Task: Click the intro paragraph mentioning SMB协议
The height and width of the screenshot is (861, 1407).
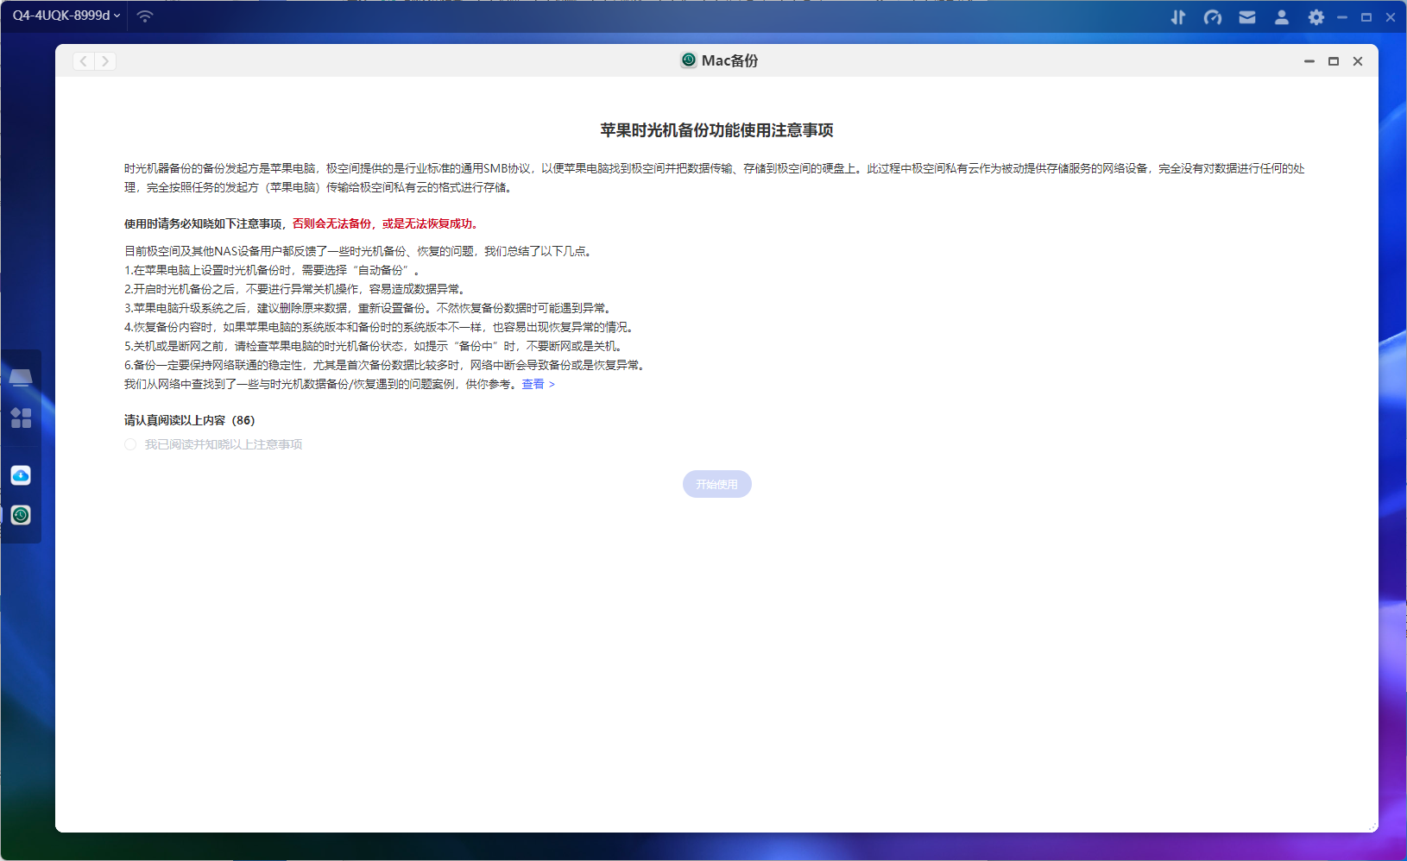Action: tap(715, 178)
